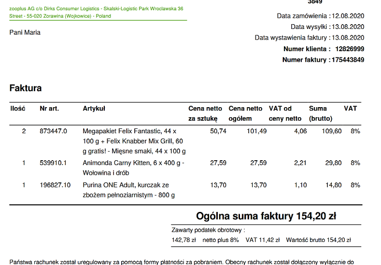
Task: Click gross sum 109,60
Action: coord(332,131)
